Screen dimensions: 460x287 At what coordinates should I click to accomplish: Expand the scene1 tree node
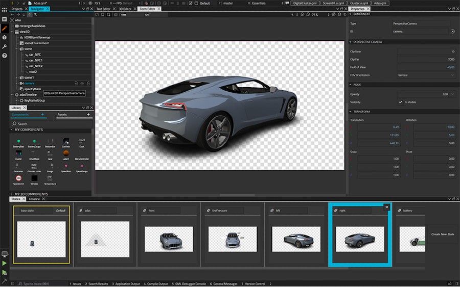17,77
